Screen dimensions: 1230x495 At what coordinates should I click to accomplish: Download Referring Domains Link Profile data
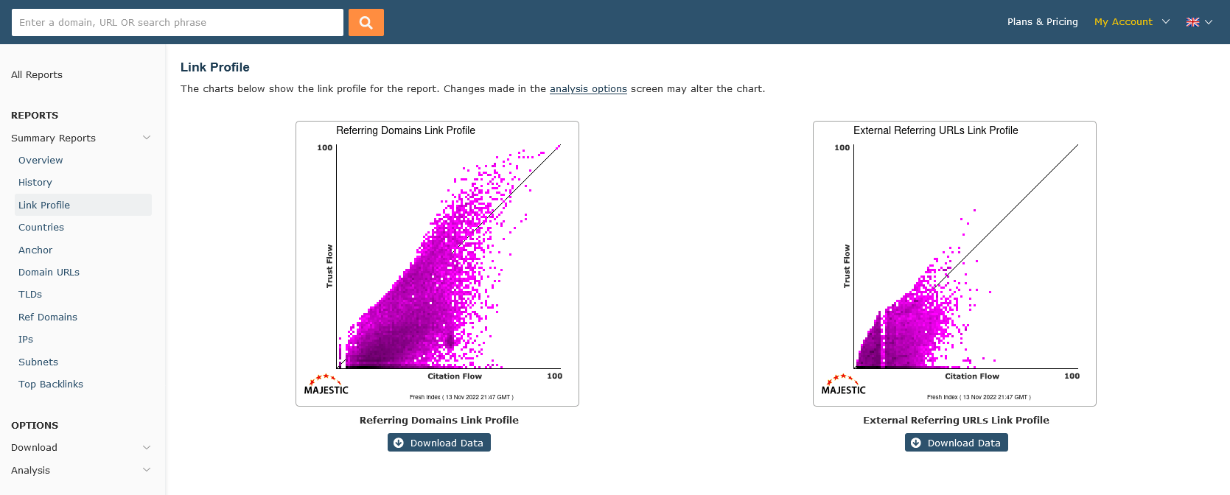[x=439, y=443]
